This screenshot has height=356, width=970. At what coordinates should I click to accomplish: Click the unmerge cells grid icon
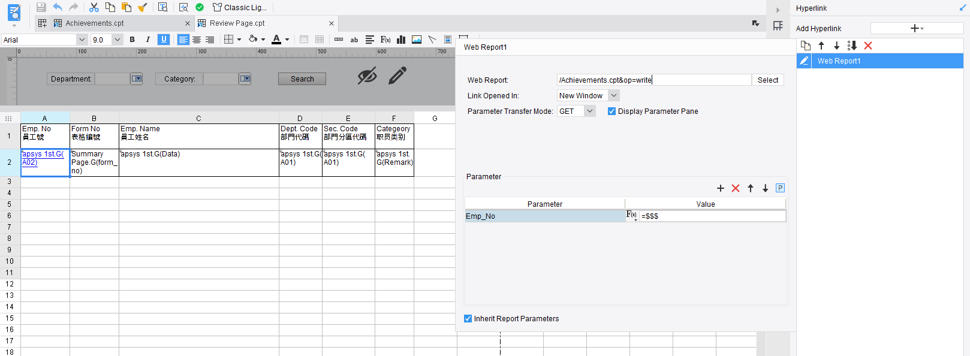[320, 40]
